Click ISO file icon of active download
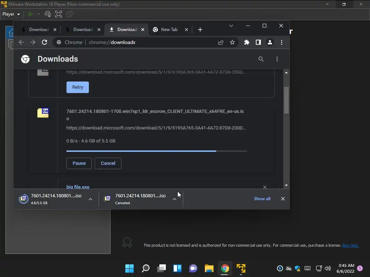Viewport: 370px width, 277px height. click(43, 113)
